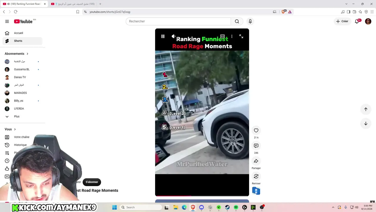
Task: Open Spotify from the taskbar
Action: tap(236, 207)
